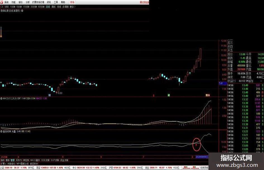Click the 关联报价 tab
This screenshot has height=170, width=264.
[11, 164]
